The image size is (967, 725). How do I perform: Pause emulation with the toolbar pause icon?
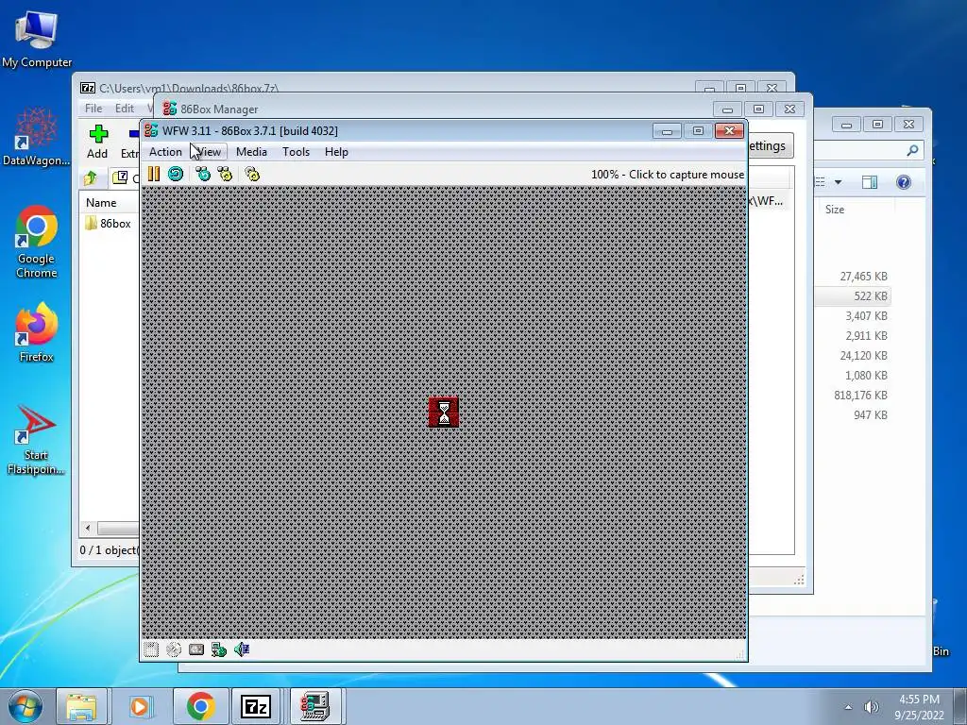tap(154, 175)
